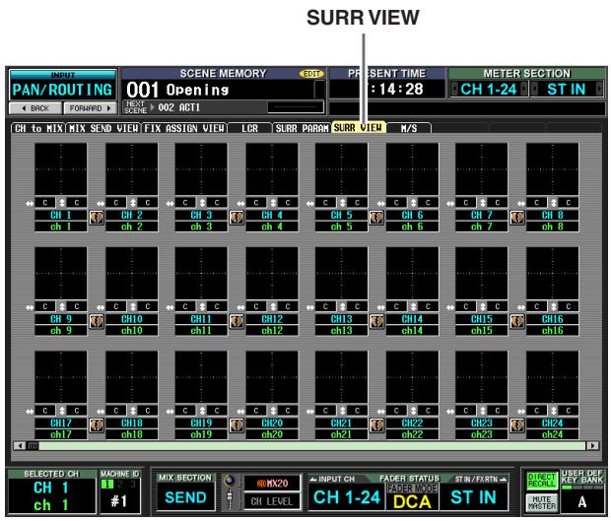Screen dimensions: 611x521
Task: Switch to the LCR tab
Action: coord(249,128)
